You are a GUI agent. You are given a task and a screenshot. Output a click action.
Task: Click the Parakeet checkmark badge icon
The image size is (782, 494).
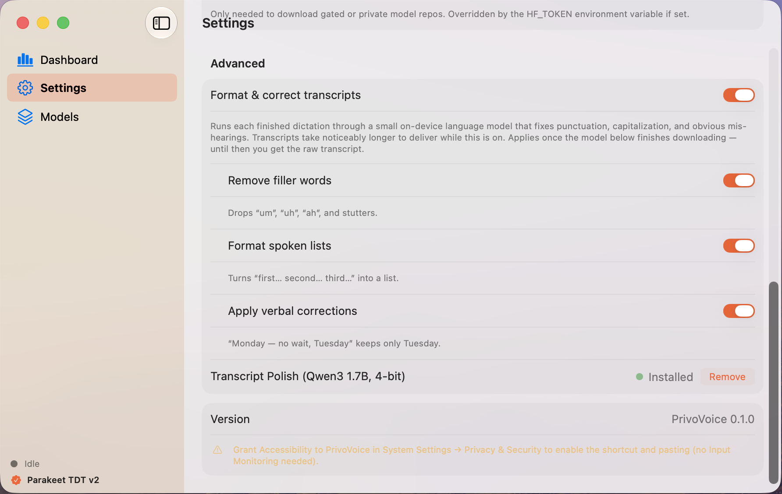(x=16, y=480)
